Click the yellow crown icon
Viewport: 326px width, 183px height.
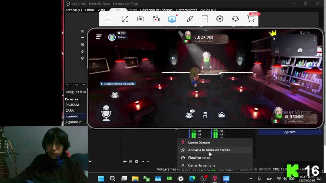273,33
